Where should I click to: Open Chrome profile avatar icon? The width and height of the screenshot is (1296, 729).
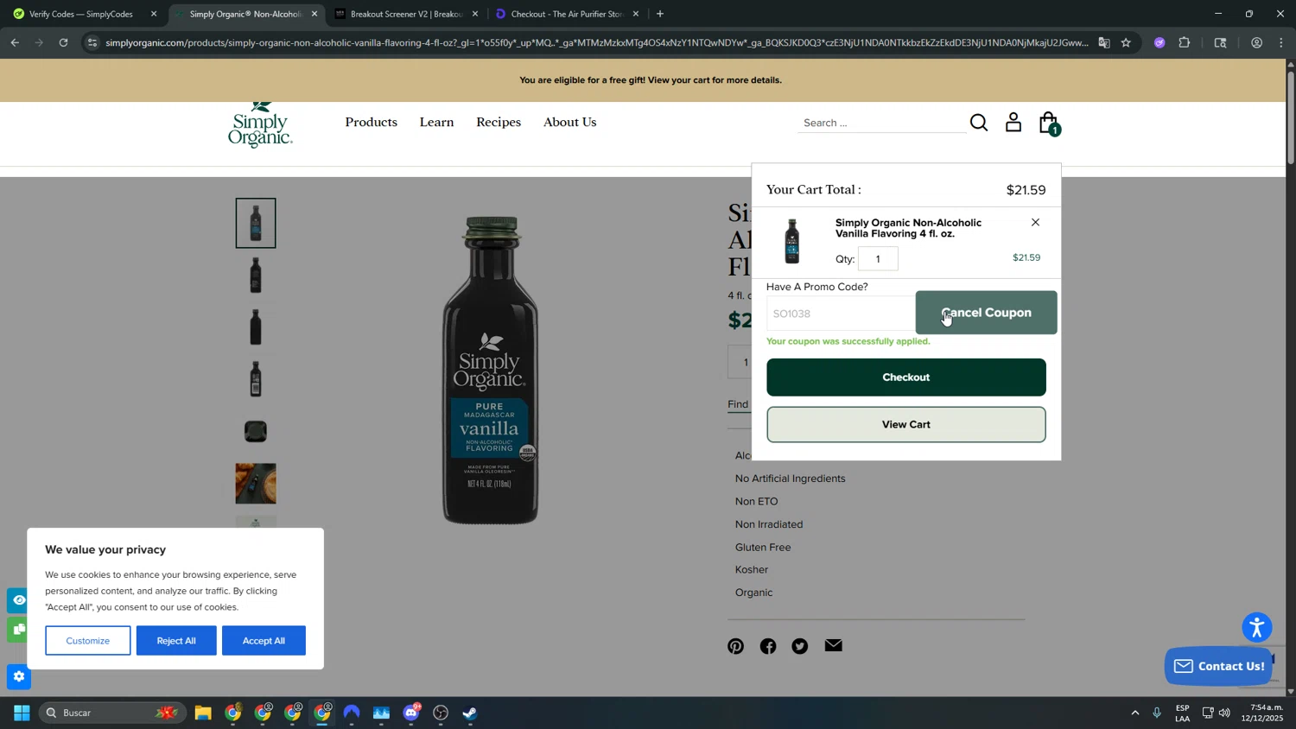[1257, 42]
